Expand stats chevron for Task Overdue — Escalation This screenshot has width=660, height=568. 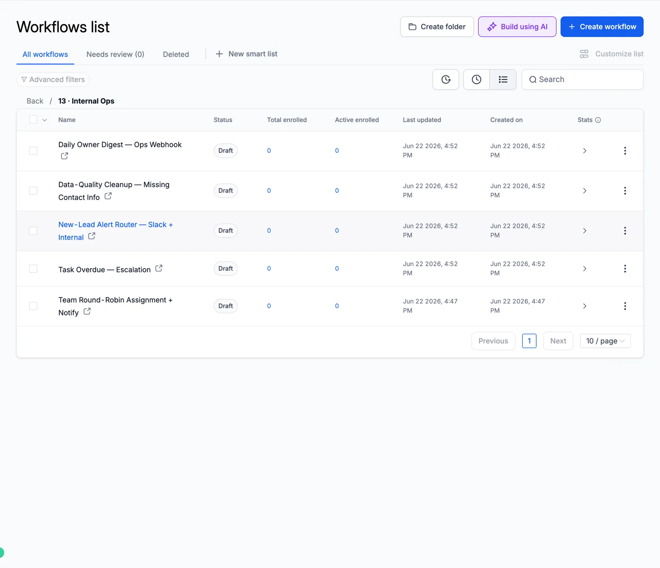point(585,269)
